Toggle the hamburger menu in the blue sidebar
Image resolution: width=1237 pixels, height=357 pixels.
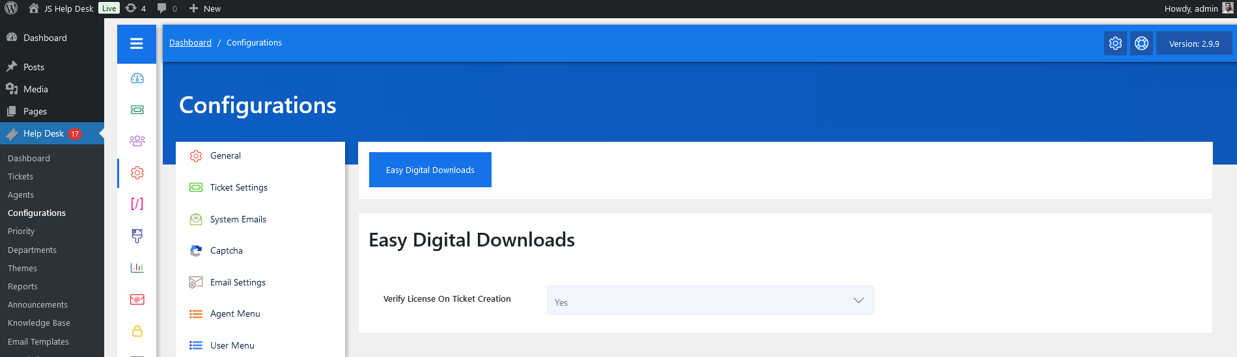[137, 44]
